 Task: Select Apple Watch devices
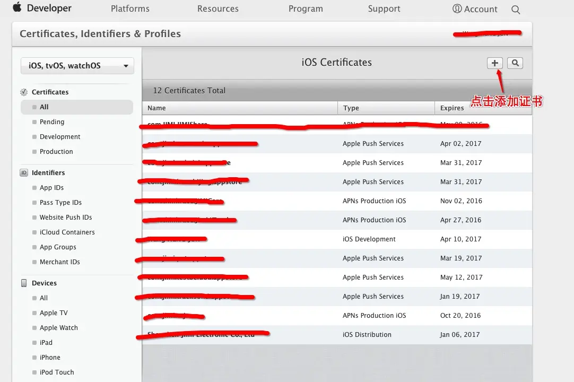tap(58, 328)
